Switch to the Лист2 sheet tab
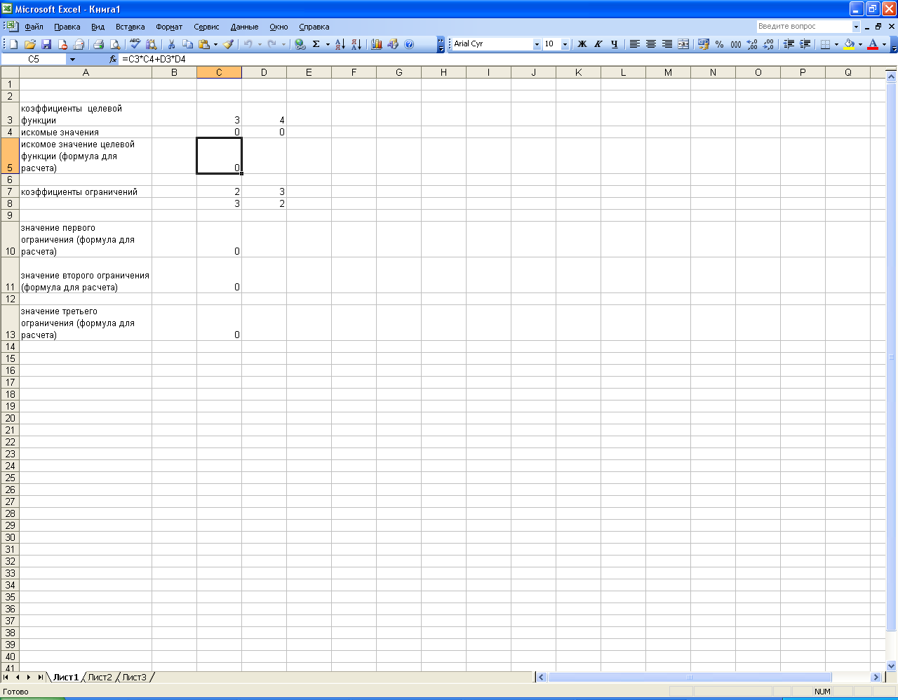The width and height of the screenshot is (898, 700). (100, 678)
